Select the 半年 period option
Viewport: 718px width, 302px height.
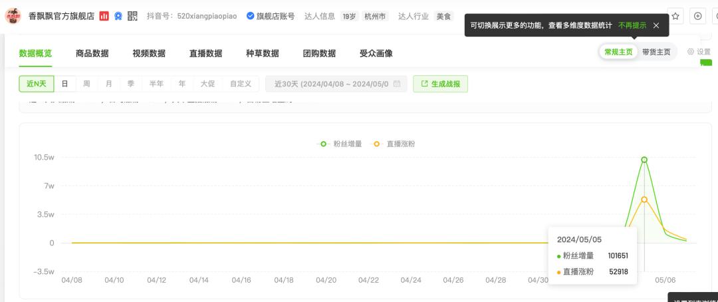pyautogui.click(x=156, y=84)
